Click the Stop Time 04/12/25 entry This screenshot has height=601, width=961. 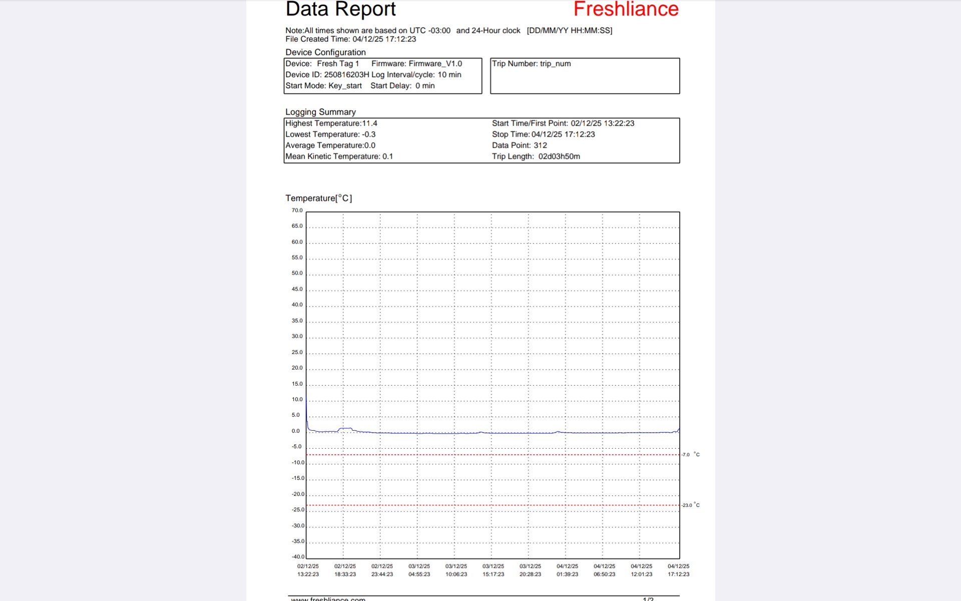click(543, 134)
